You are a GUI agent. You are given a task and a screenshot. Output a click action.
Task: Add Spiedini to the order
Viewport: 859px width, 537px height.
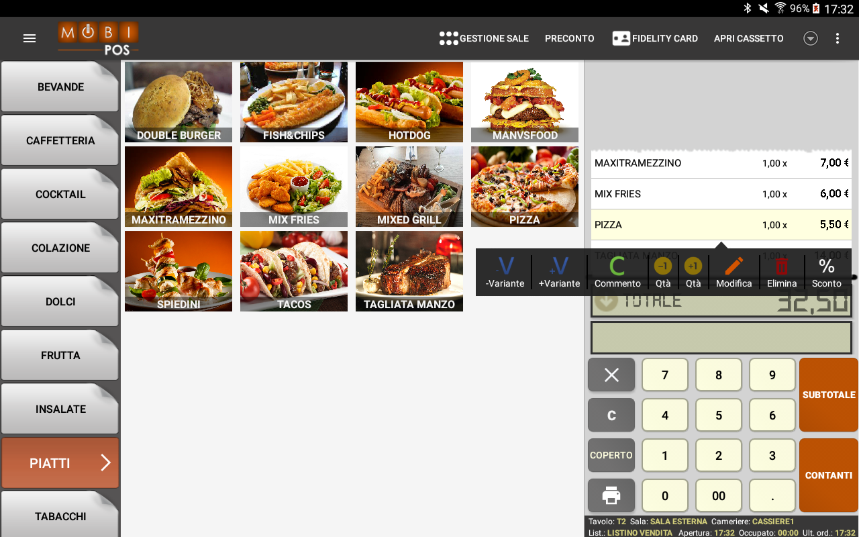coord(179,271)
